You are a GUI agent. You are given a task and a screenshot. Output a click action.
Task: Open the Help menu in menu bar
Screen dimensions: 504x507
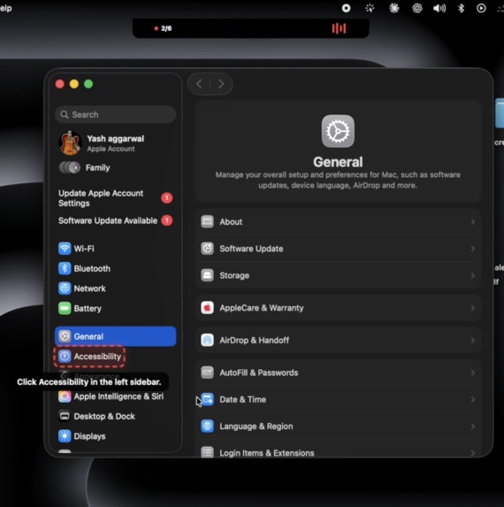click(6, 8)
